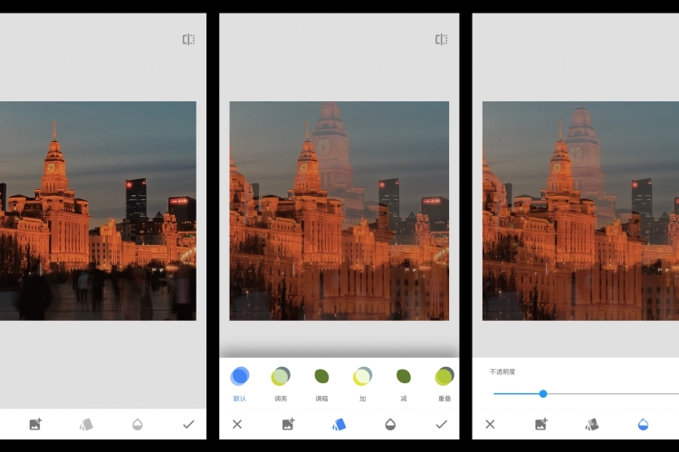The image size is (679, 452).
Task: Tap the highlighted blue blend style icon
Action: [x=339, y=424]
